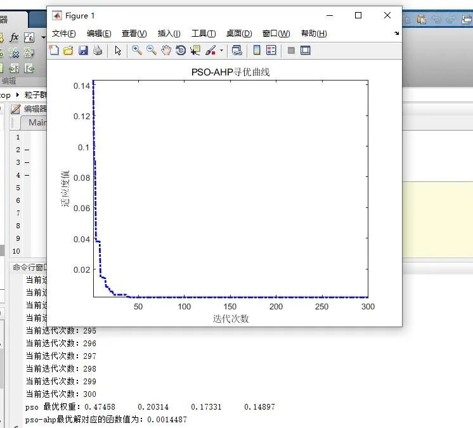Screen dimensions: 473x428
Task: Click x-axis tick label 150
Action: click(x=230, y=307)
